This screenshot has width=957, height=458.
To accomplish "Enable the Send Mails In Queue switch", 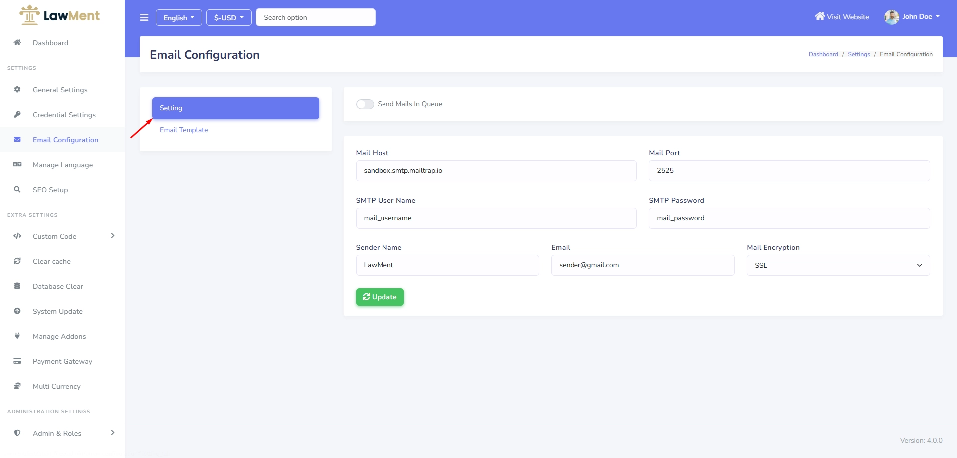I will (x=365, y=104).
